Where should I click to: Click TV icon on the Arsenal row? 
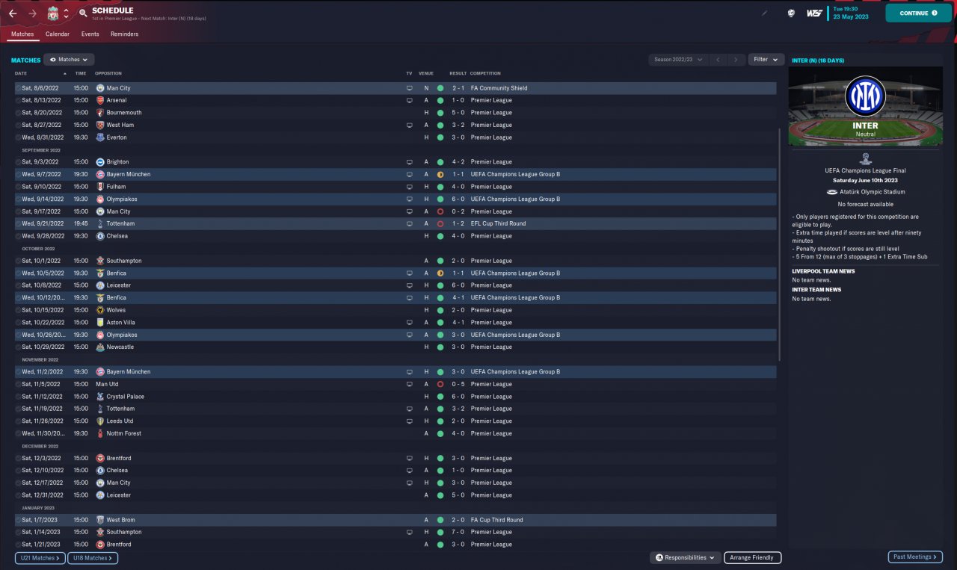[409, 100]
